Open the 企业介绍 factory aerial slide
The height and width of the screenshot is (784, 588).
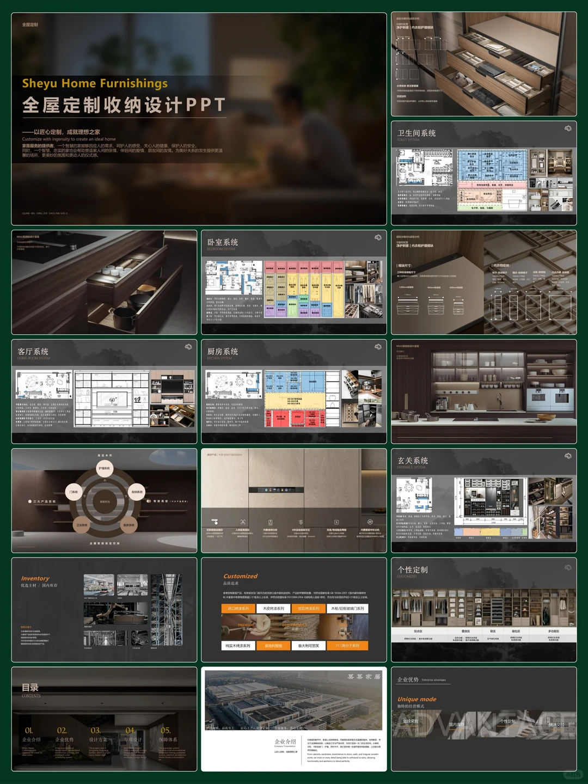coord(294,719)
